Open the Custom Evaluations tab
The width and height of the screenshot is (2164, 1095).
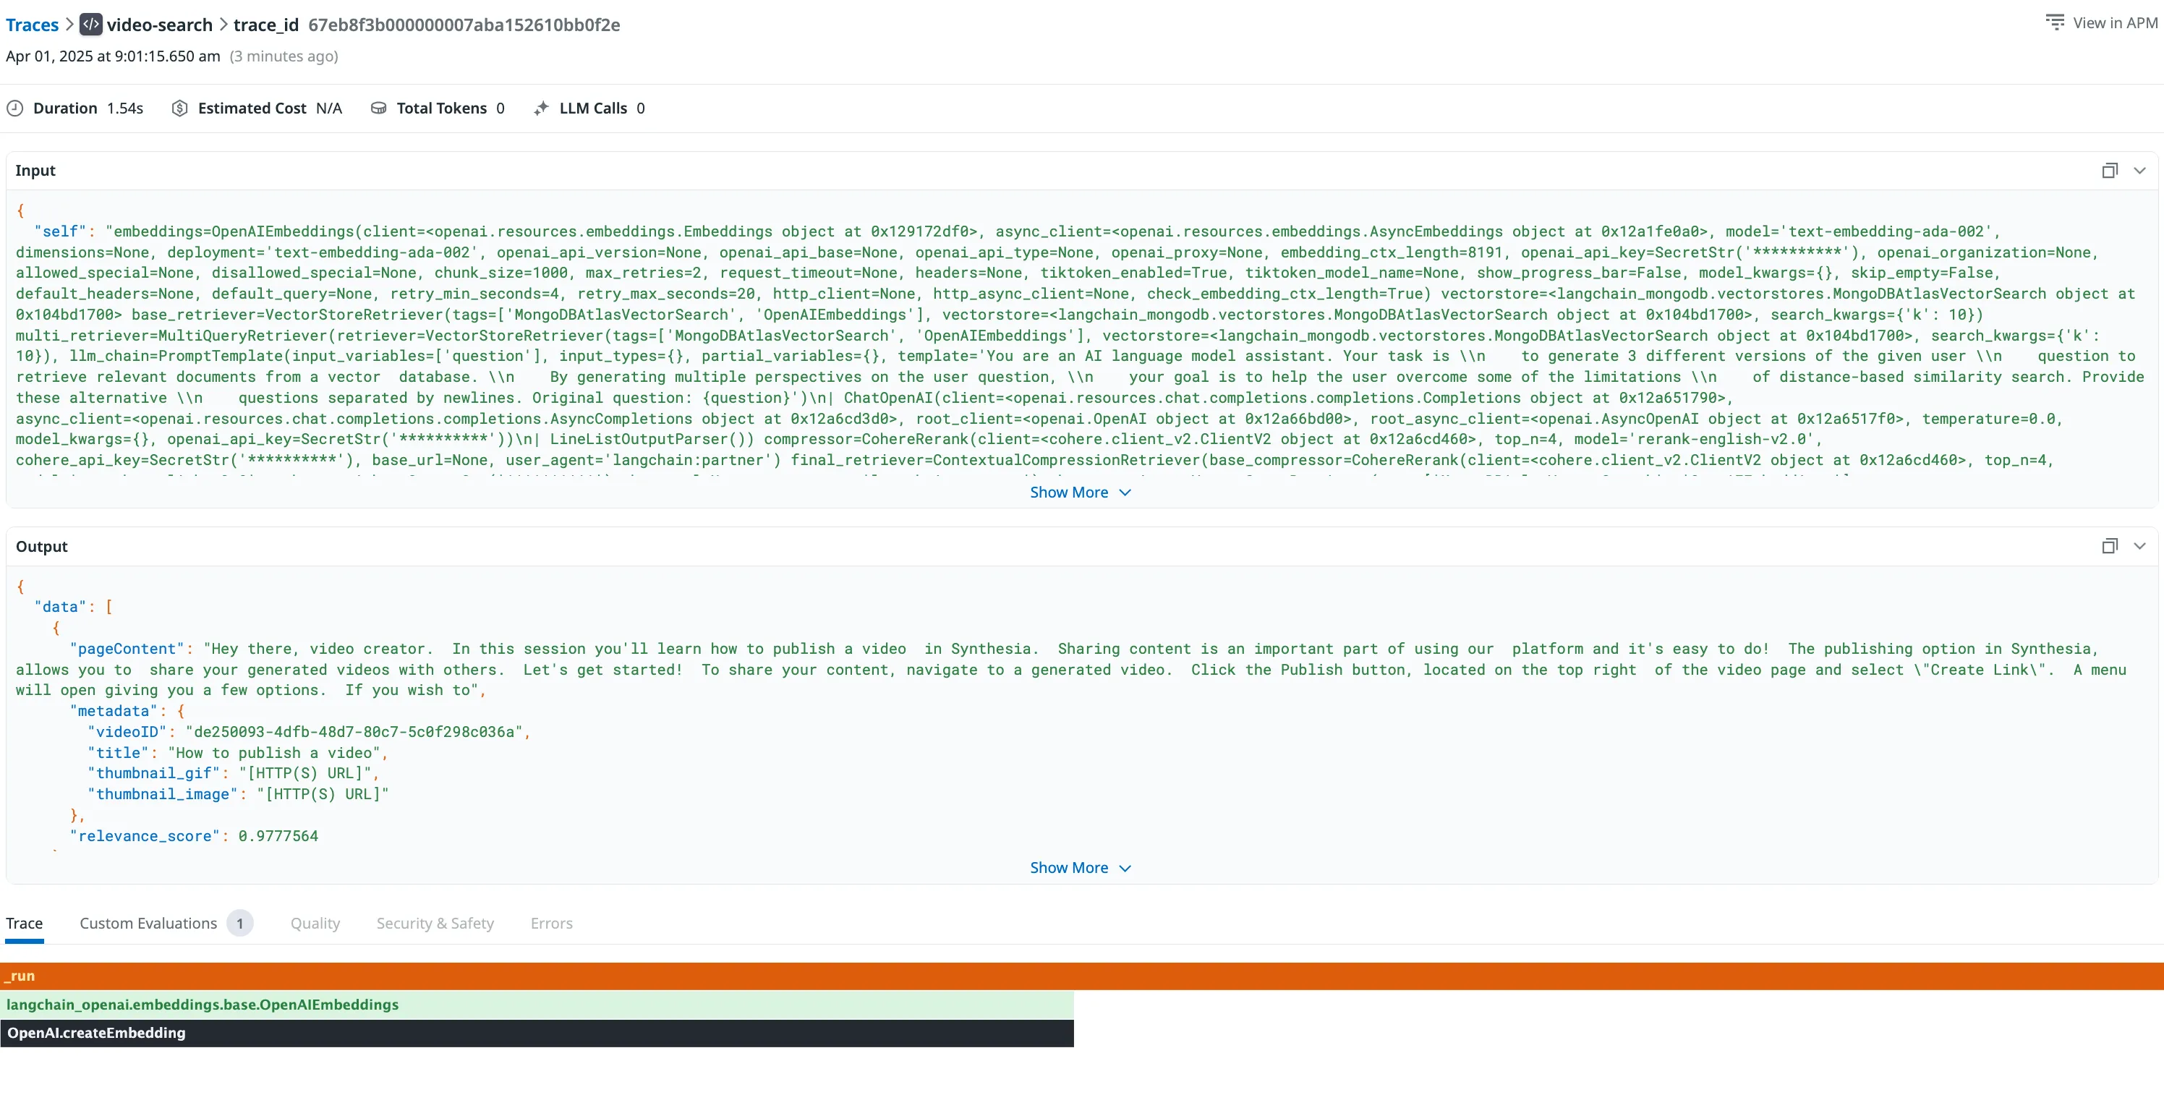tap(149, 924)
